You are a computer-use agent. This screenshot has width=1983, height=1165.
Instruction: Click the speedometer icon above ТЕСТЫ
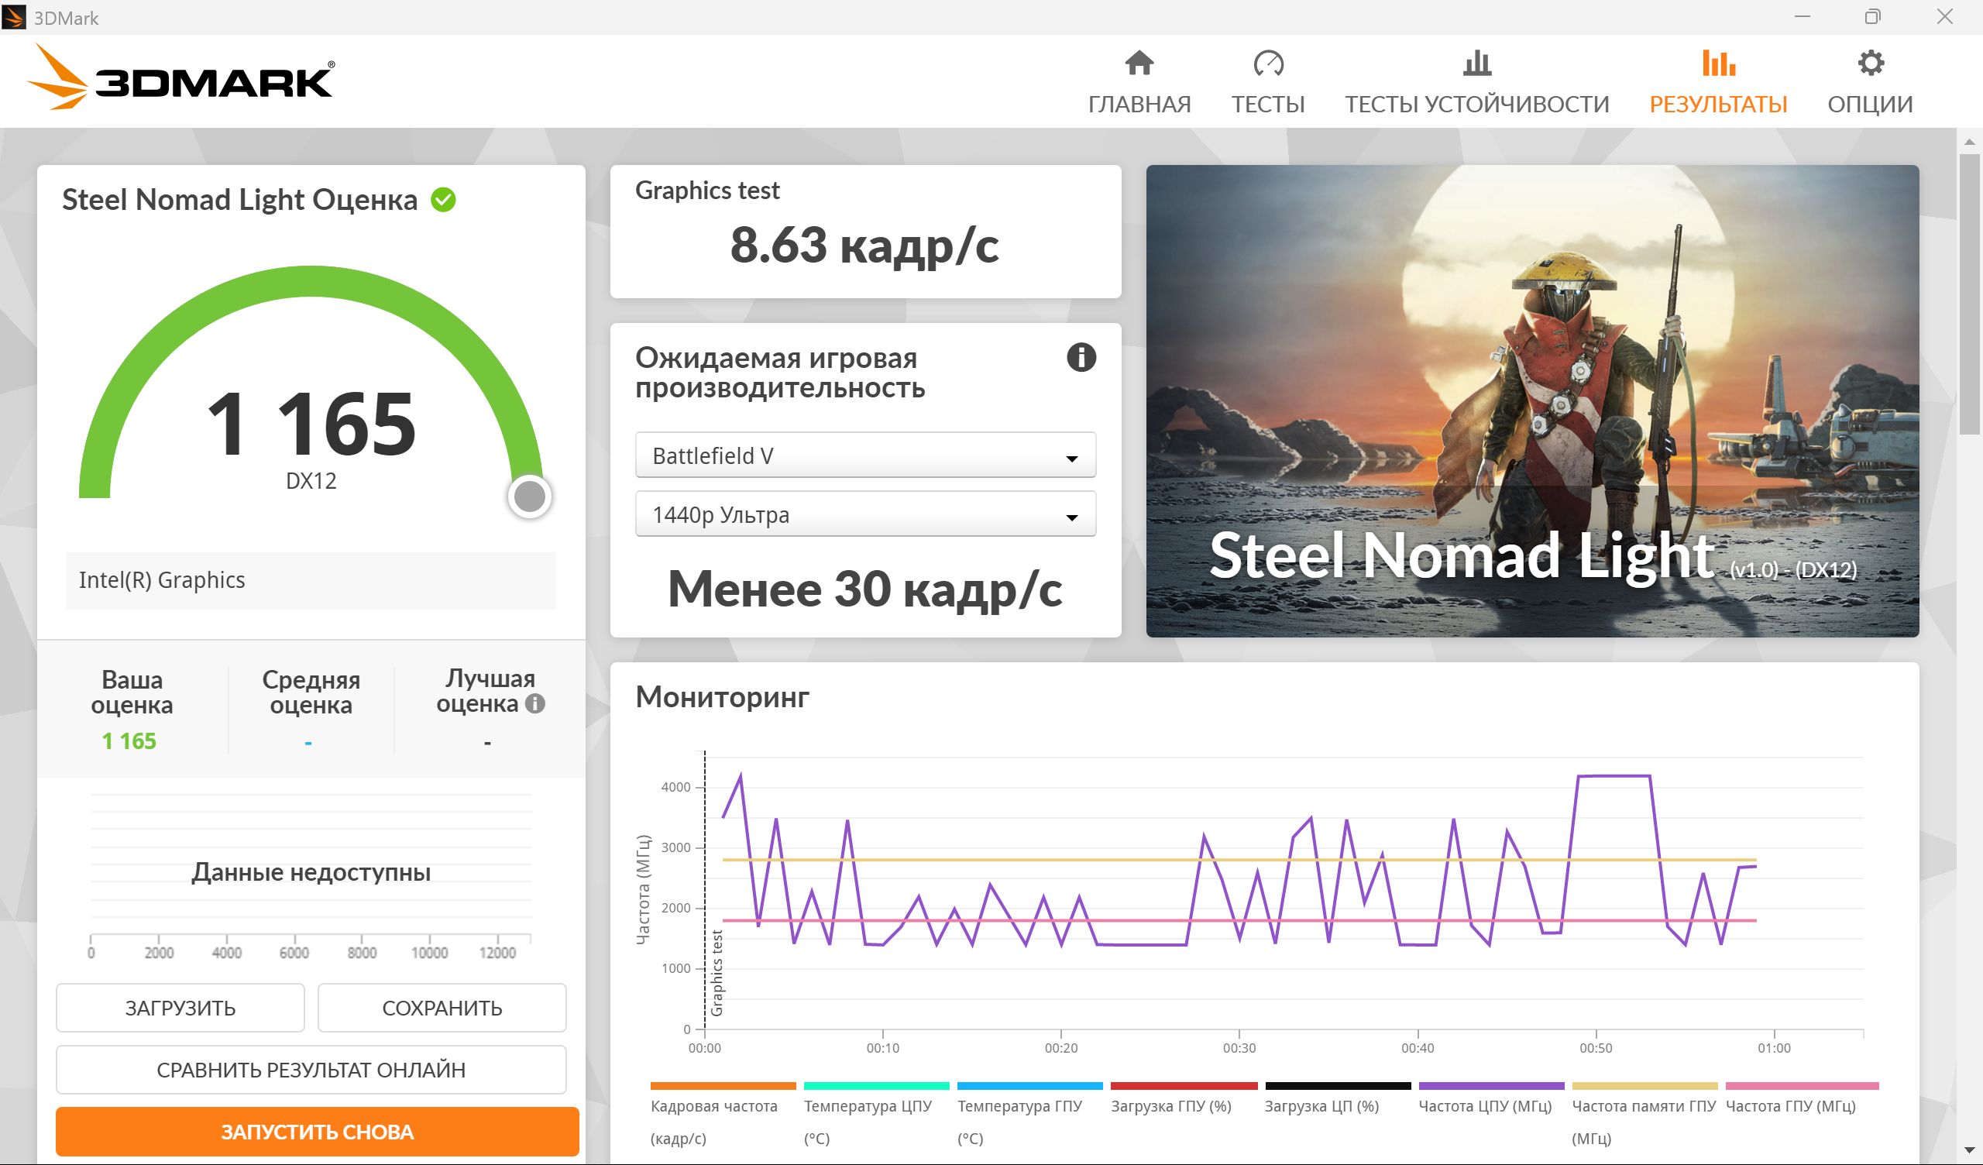[1268, 63]
